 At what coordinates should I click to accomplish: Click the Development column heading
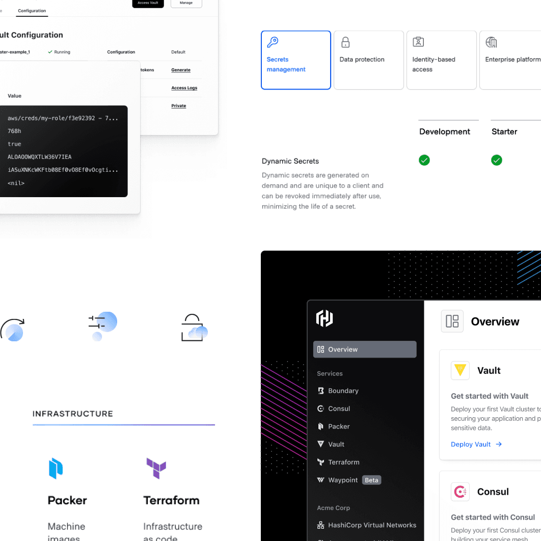444,131
